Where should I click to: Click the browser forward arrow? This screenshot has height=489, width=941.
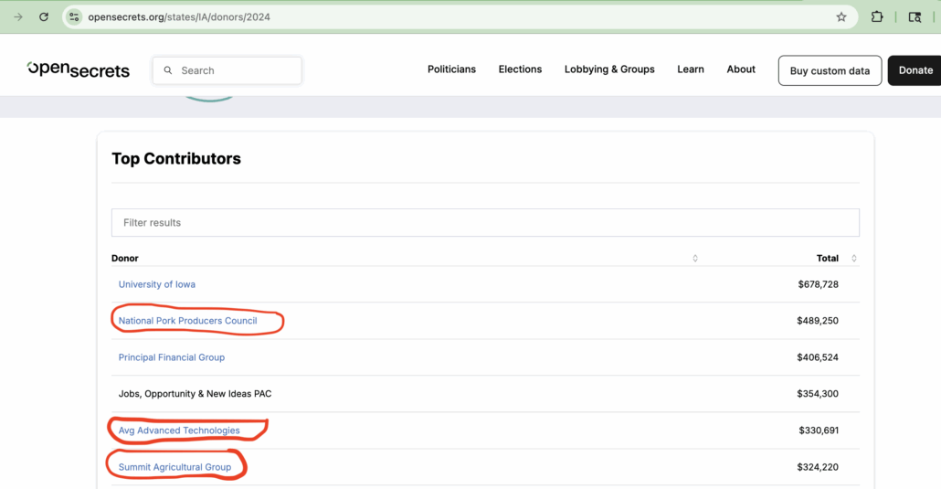tap(18, 16)
